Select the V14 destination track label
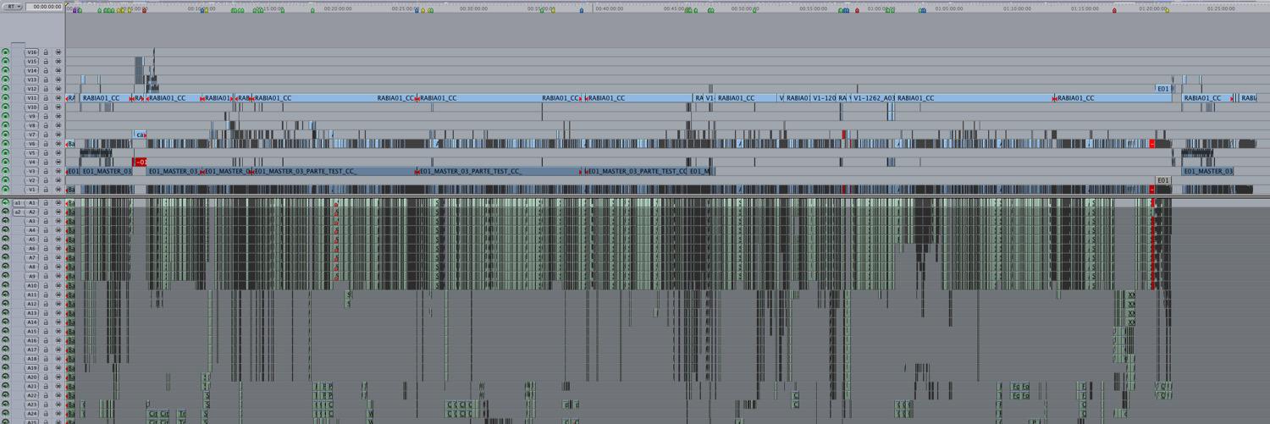This screenshot has width=1270, height=424. 32,71
